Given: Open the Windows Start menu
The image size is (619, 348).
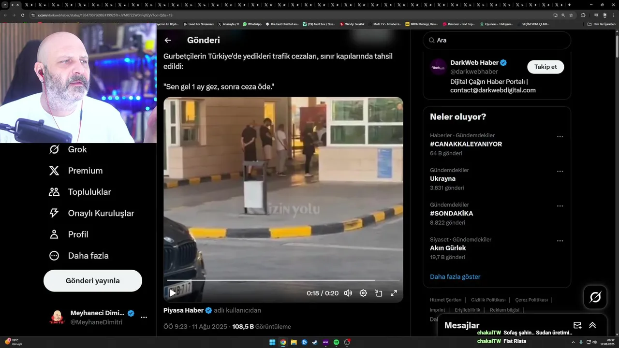Looking at the screenshot, I should pos(272,342).
